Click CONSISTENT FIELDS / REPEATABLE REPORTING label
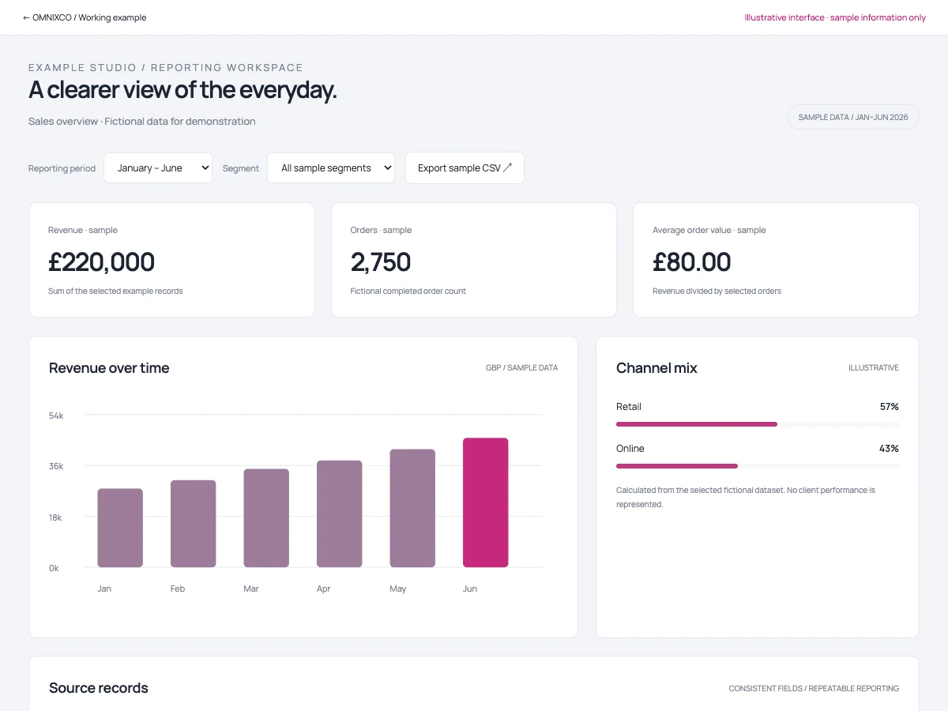Image resolution: width=948 pixels, height=711 pixels. pyautogui.click(x=814, y=689)
